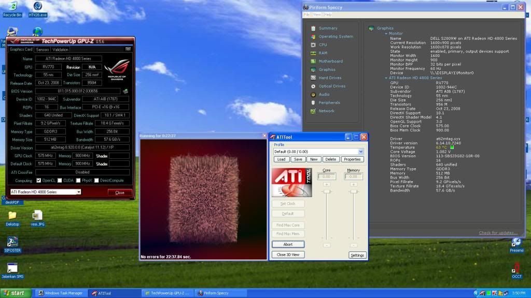
Task: Open the Windows Start menu
Action: pos(16,293)
